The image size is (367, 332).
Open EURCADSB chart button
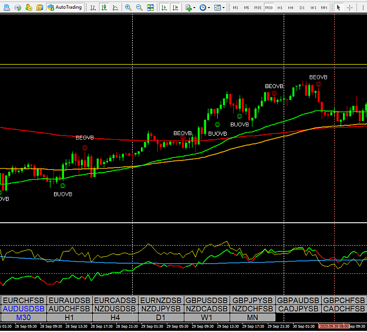click(x=115, y=300)
